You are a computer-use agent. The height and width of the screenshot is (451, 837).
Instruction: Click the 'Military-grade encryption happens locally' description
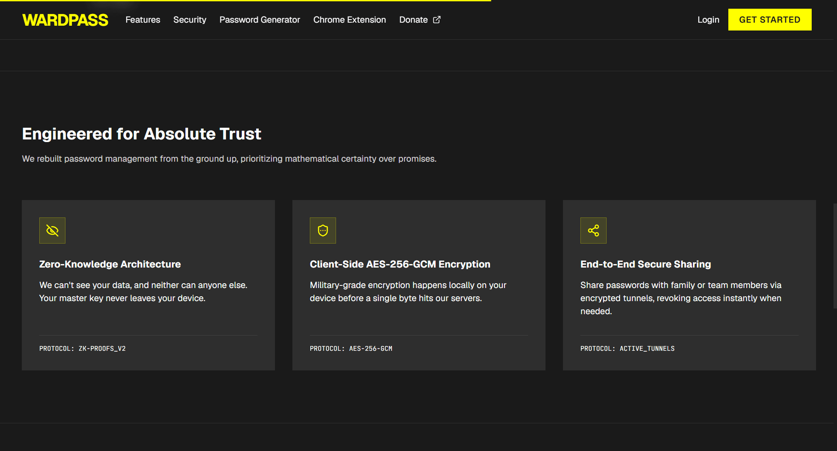tap(408, 292)
